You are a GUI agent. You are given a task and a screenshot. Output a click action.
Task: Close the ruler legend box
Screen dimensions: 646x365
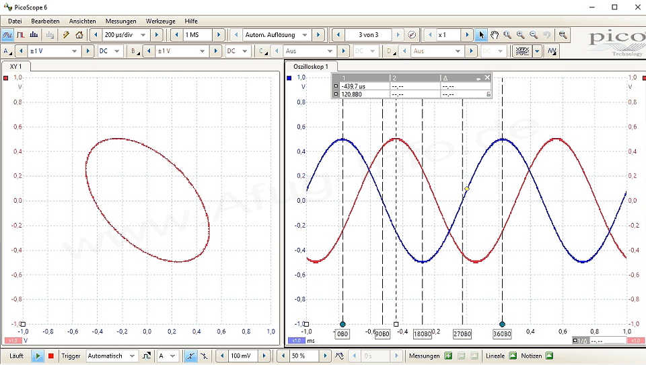point(487,77)
